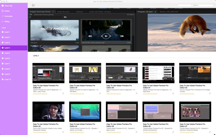Click the Favourites heart icon in sidebar
Viewport: 216px width, 135px height.
3,16
